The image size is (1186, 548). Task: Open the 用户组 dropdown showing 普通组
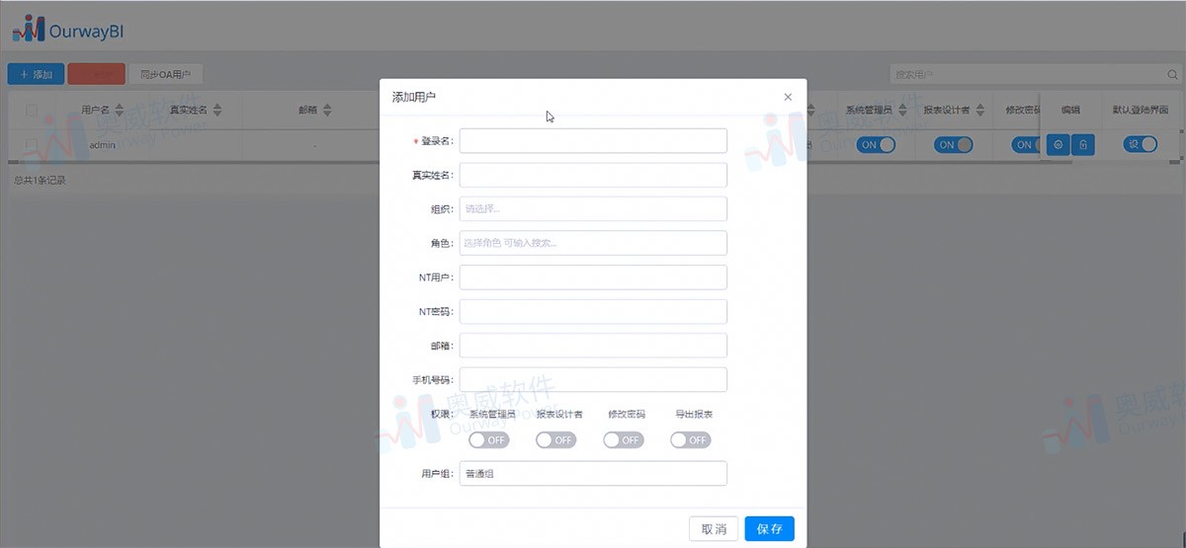[x=593, y=474]
